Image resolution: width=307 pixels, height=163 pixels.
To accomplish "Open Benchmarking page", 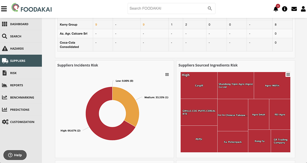I will click(x=21, y=97).
